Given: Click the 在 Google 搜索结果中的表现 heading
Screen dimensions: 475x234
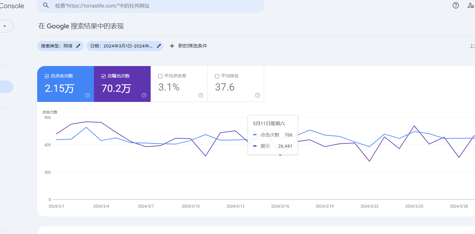Looking at the screenshot, I should 81,26.
